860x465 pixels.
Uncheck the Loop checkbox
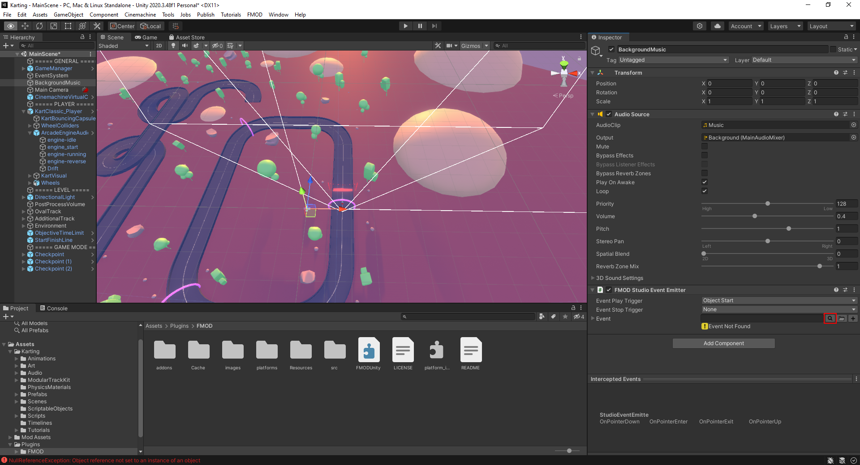click(705, 191)
